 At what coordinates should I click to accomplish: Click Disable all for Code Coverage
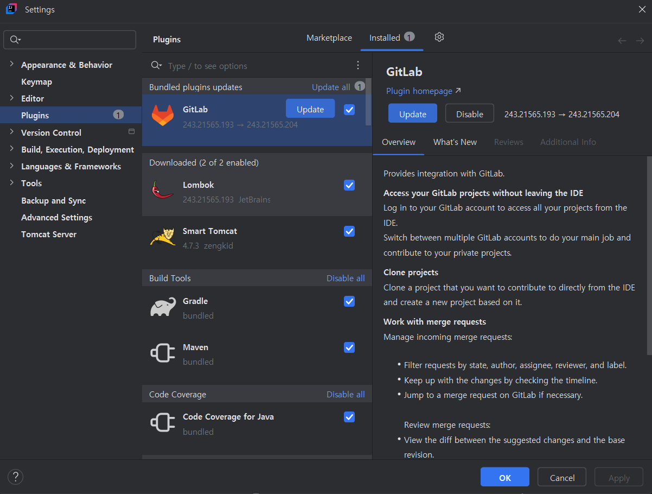(x=346, y=394)
